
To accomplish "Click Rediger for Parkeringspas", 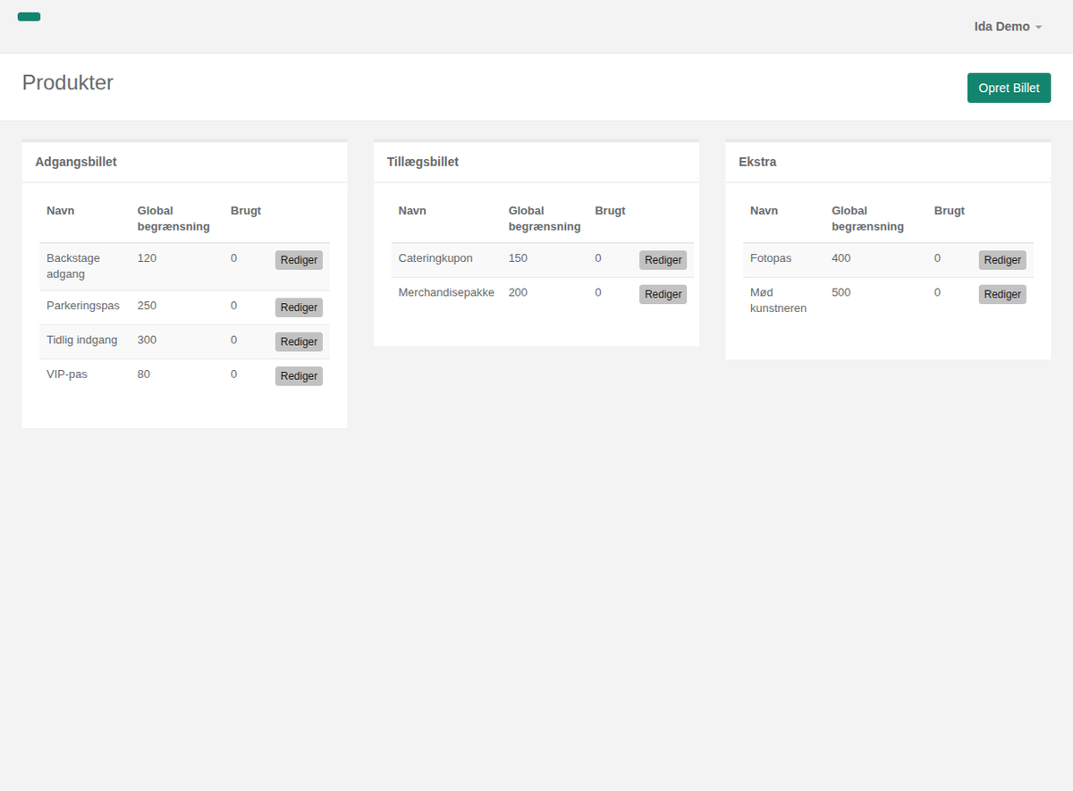I will tap(299, 307).
